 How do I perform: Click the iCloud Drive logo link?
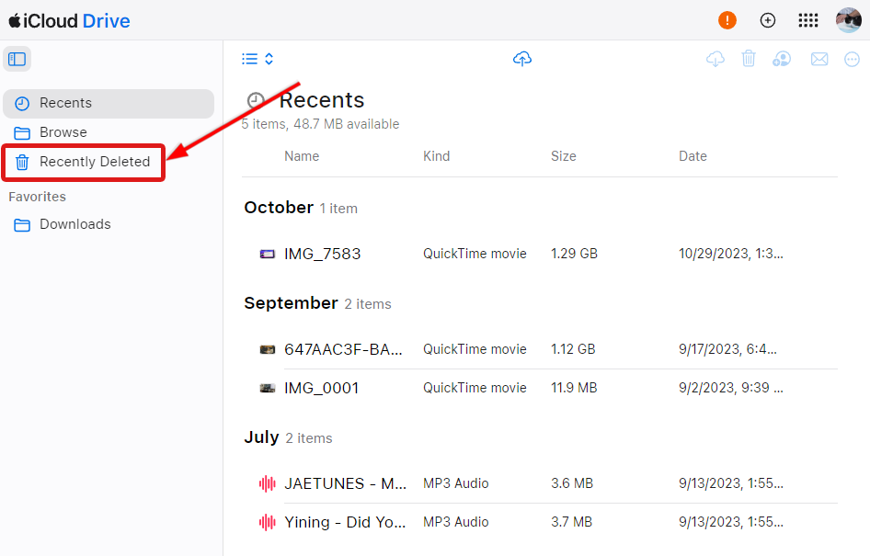tap(69, 21)
